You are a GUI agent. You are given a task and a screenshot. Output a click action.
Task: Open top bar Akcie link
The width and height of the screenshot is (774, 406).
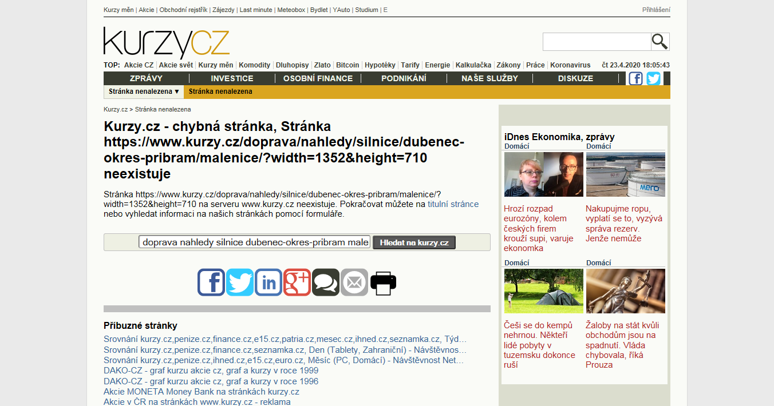(146, 10)
